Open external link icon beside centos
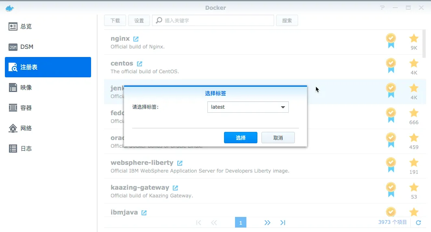Screen dimensions: 431x232 pos(139,64)
